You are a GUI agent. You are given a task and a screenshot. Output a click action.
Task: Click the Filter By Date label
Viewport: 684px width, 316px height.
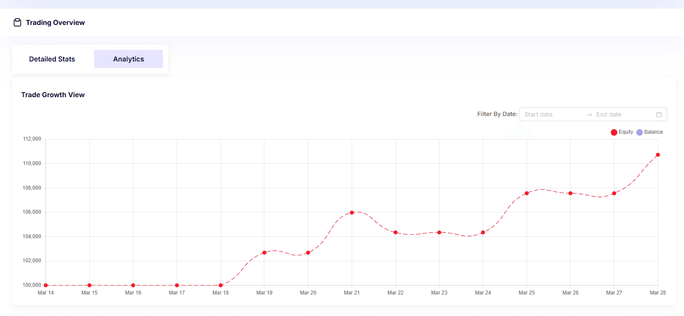(497, 114)
